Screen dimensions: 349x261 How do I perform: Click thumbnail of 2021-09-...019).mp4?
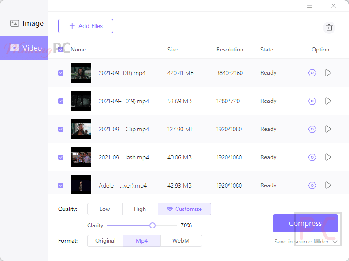(81, 101)
